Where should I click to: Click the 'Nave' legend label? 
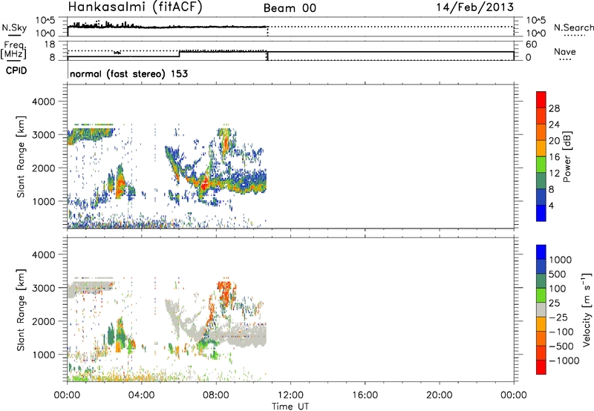point(565,52)
